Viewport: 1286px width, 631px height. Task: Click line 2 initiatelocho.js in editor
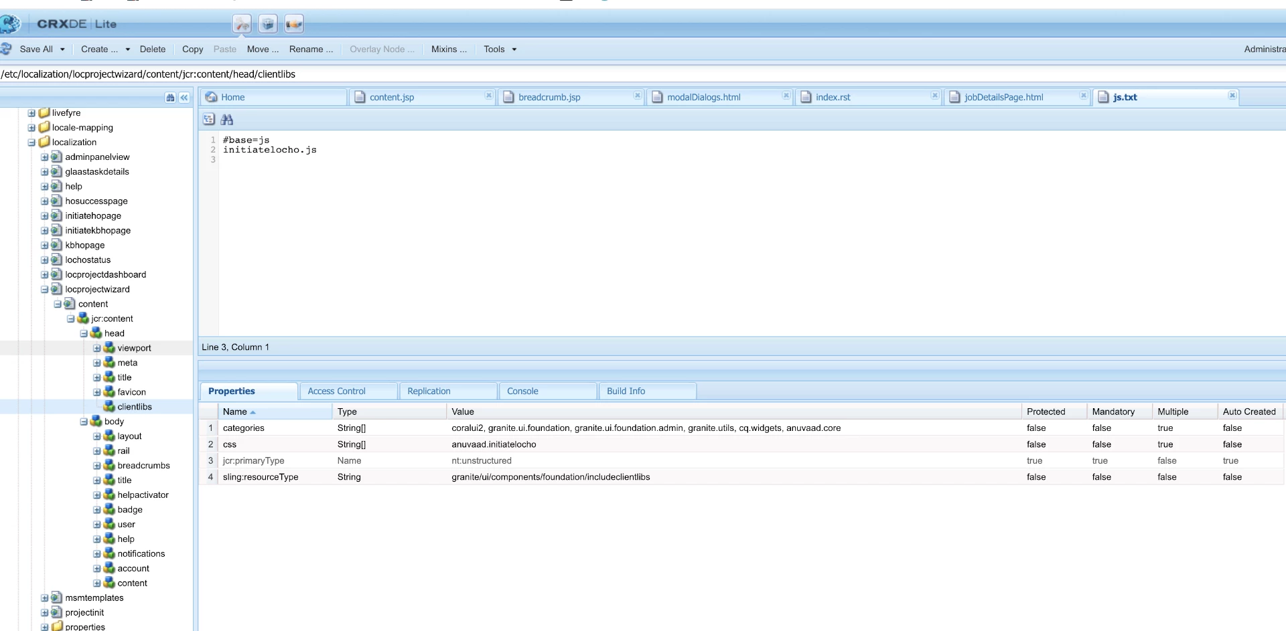tap(270, 150)
